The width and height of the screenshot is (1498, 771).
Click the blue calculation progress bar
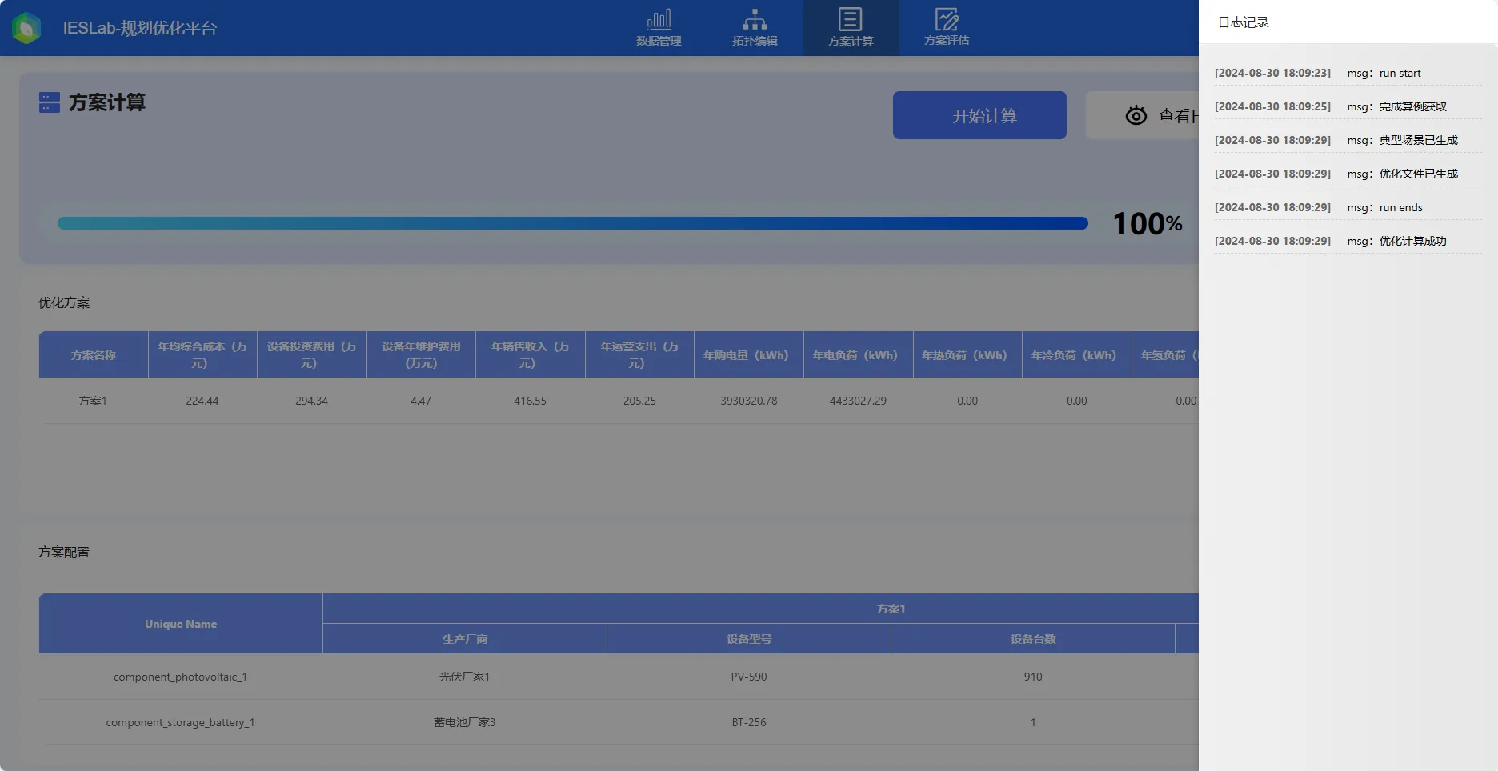click(573, 223)
